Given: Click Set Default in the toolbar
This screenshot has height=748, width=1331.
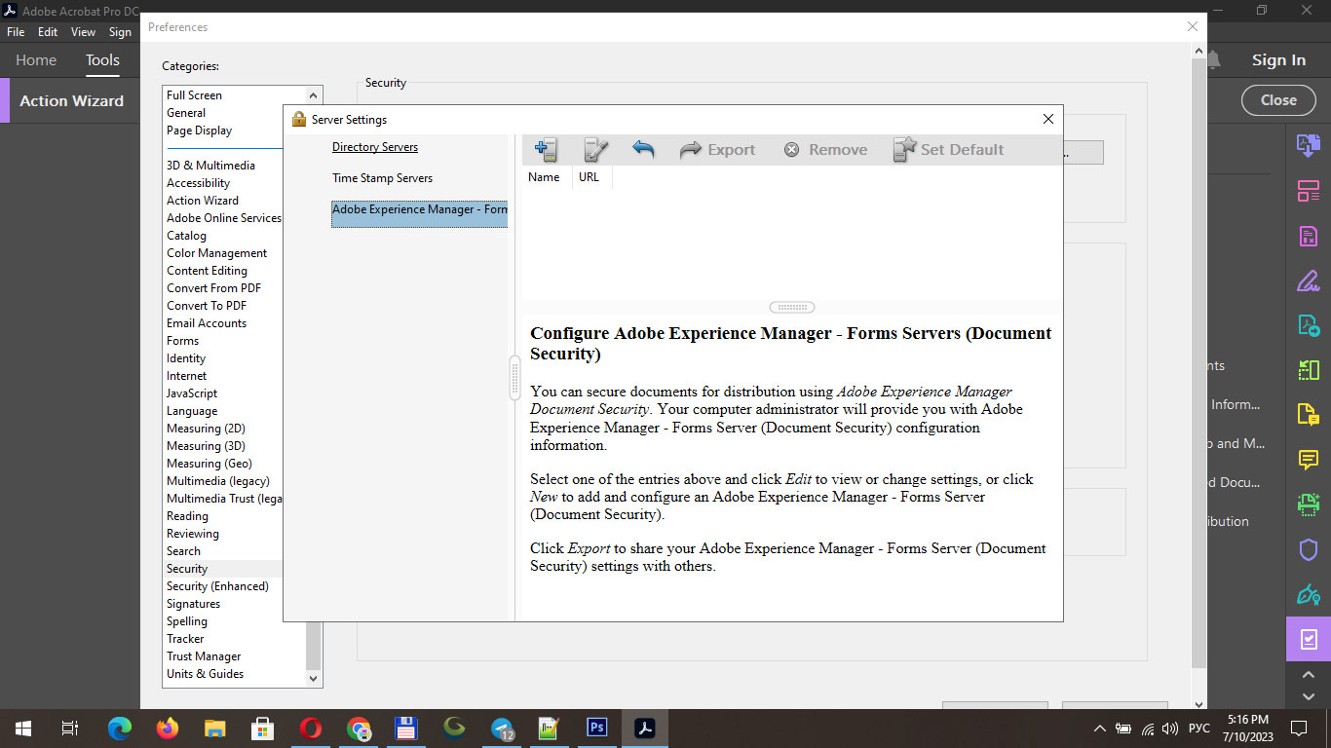Looking at the screenshot, I should pyautogui.click(x=948, y=149).
